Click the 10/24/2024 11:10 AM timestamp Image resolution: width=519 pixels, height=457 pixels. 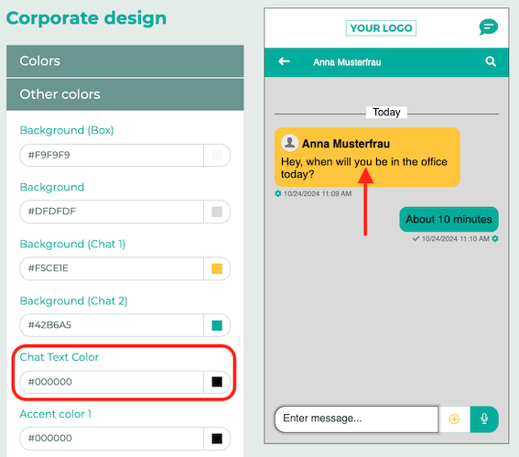click(x=456, y=239)
